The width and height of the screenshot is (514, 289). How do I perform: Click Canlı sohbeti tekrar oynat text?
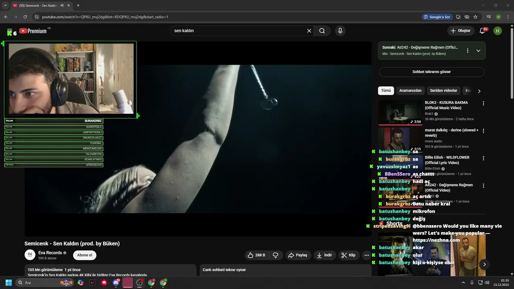(x=224, y=270)
